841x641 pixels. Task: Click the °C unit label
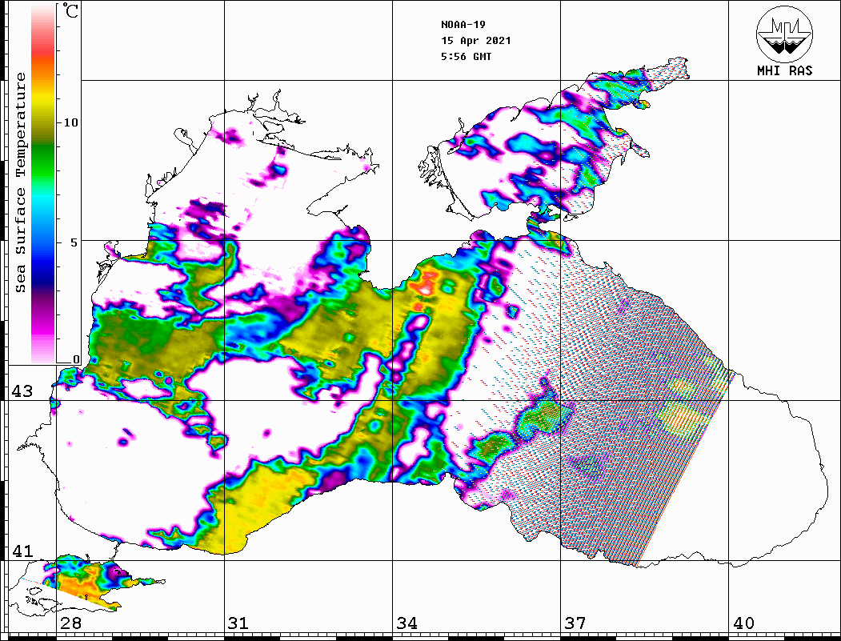point(70,10)
